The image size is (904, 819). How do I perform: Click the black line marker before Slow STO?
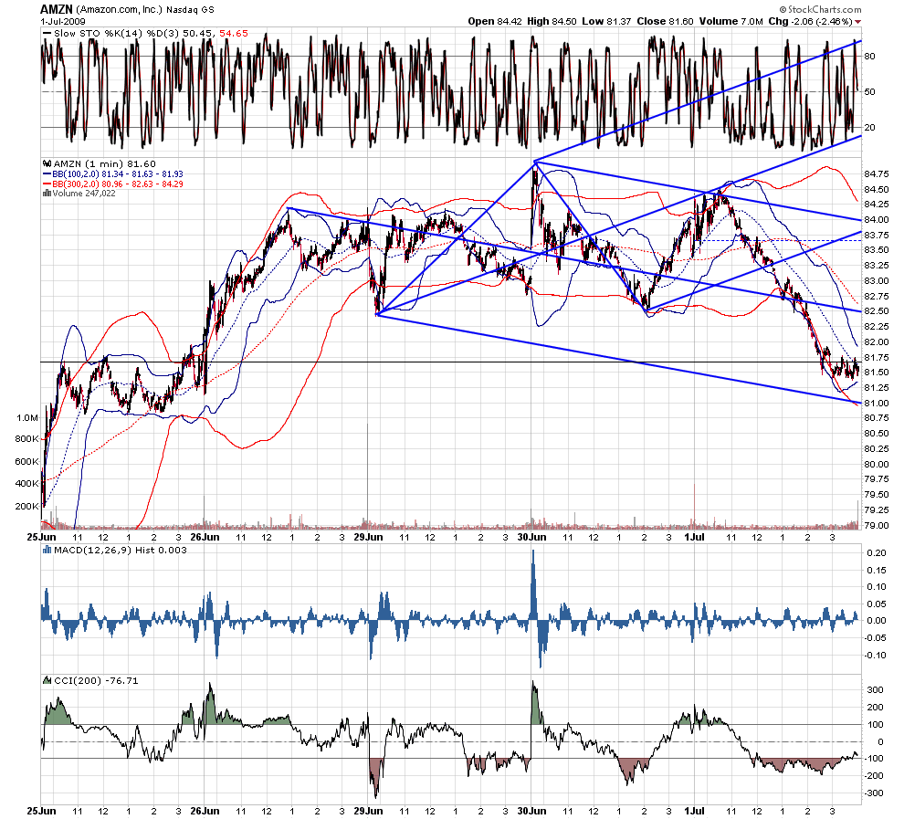47,34
